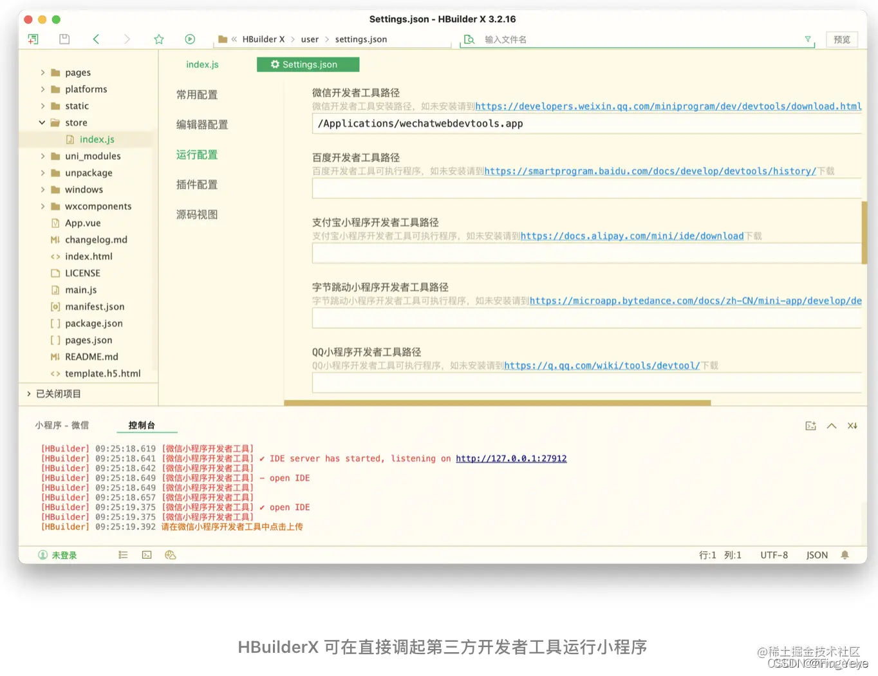Expand the wxcomponents folder
Image resolution: width=878 pixels, height=676 pixels.
click(x=42, y=207)
